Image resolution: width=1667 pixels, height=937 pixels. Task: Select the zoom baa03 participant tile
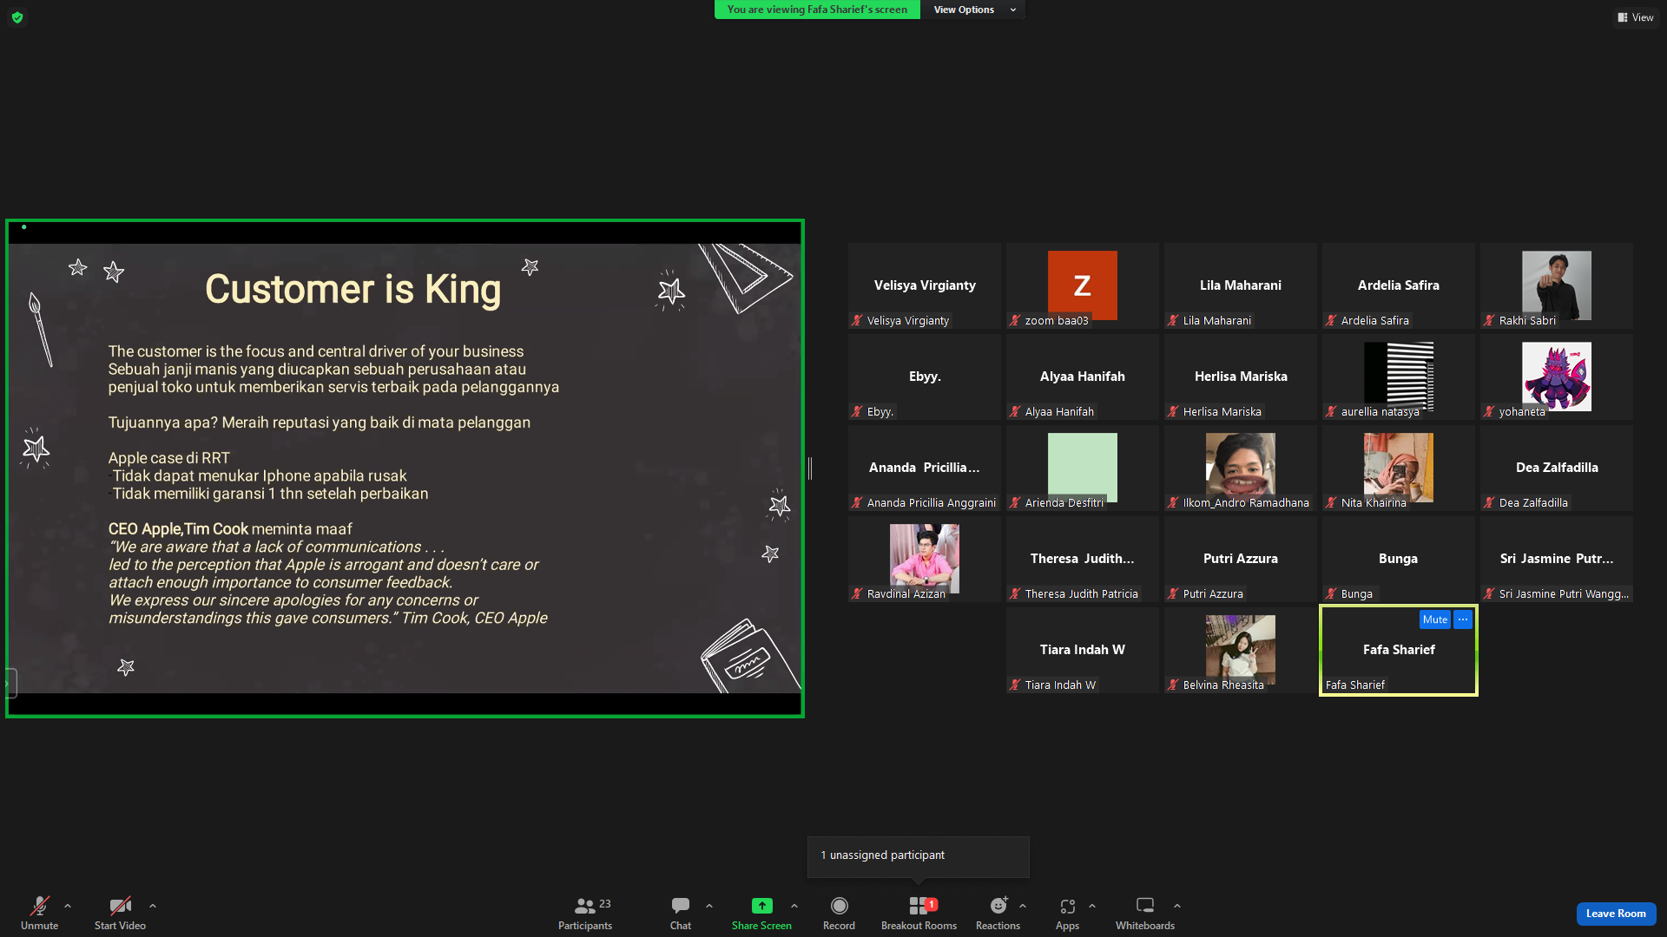[1083, 285]
